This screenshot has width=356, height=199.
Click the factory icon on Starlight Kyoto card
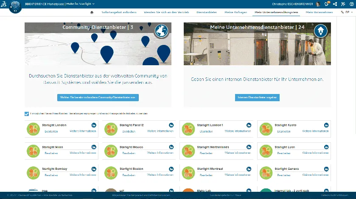pos(326,125)
